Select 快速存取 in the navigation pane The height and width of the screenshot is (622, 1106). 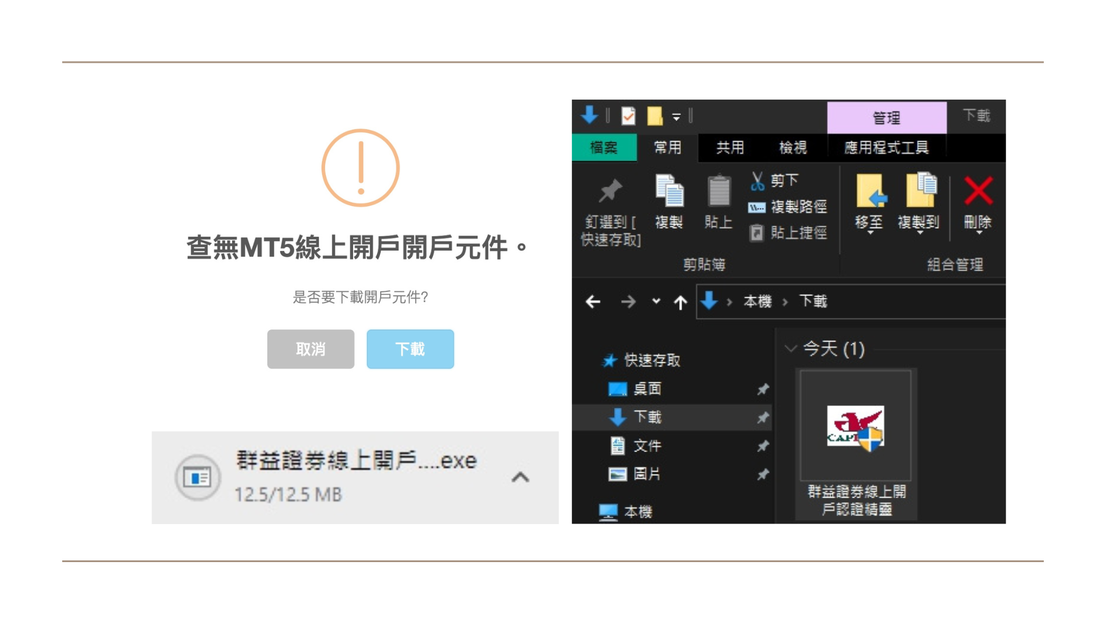[x=652, y=361]
